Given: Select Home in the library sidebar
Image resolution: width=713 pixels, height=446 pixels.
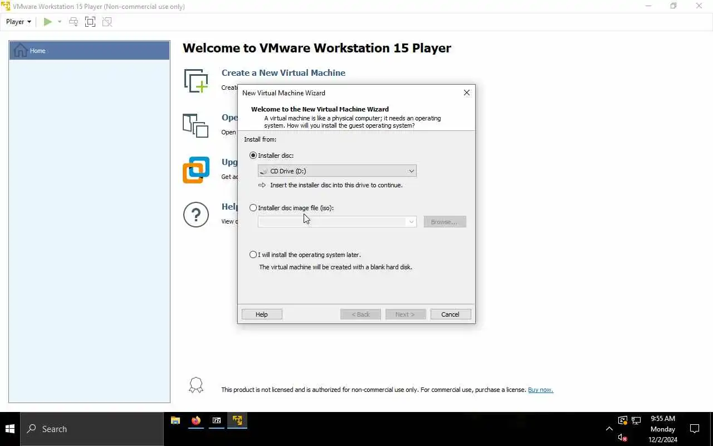Looking at the screenshot, I should click(x=89, y=51).
